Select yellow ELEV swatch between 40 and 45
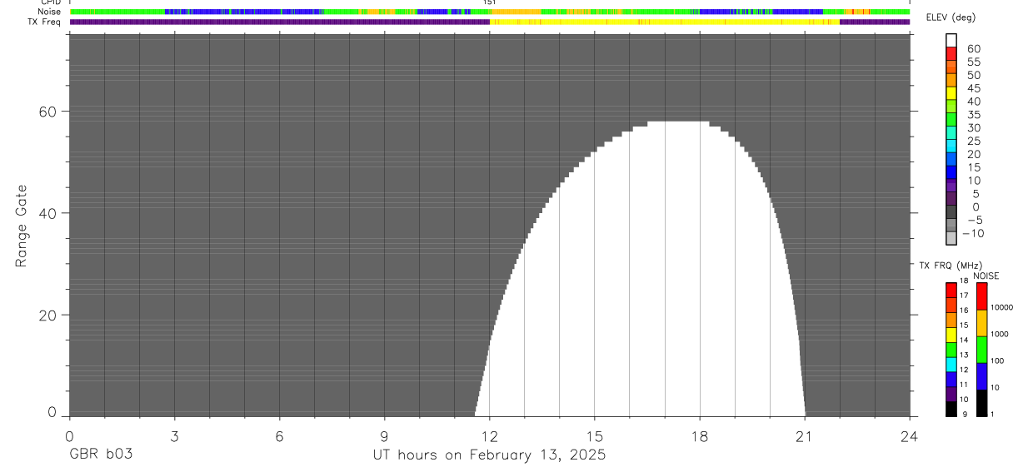 coord(951,94)
